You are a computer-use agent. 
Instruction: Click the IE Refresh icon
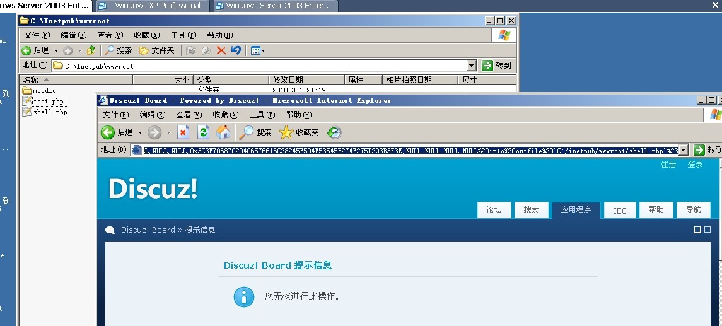point(203,132)
